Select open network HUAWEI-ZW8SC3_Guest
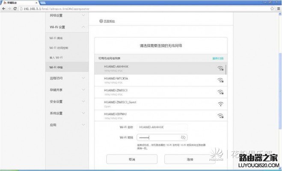This screenshot has height=171, width=282. [161, 104]
